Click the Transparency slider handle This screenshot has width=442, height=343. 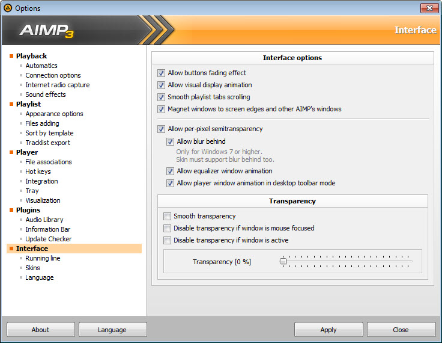tap(283, 261)
